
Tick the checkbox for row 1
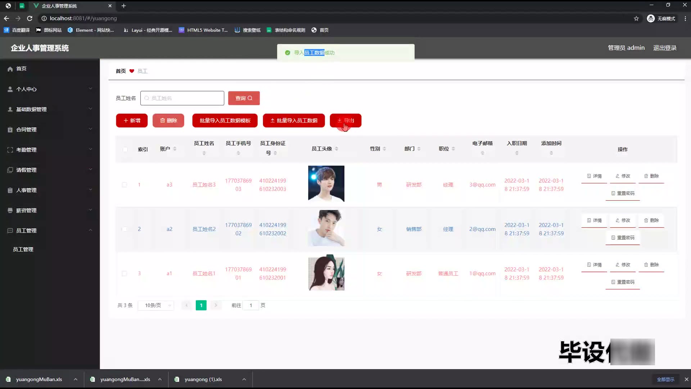point(125,185)
